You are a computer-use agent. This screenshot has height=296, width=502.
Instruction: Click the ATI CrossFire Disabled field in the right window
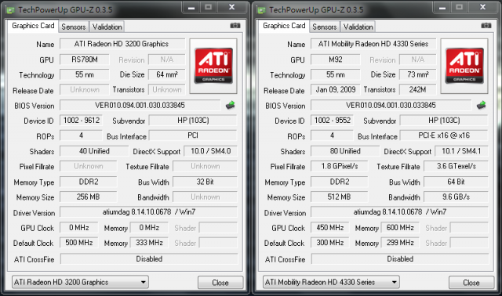[x=400, y=259]
